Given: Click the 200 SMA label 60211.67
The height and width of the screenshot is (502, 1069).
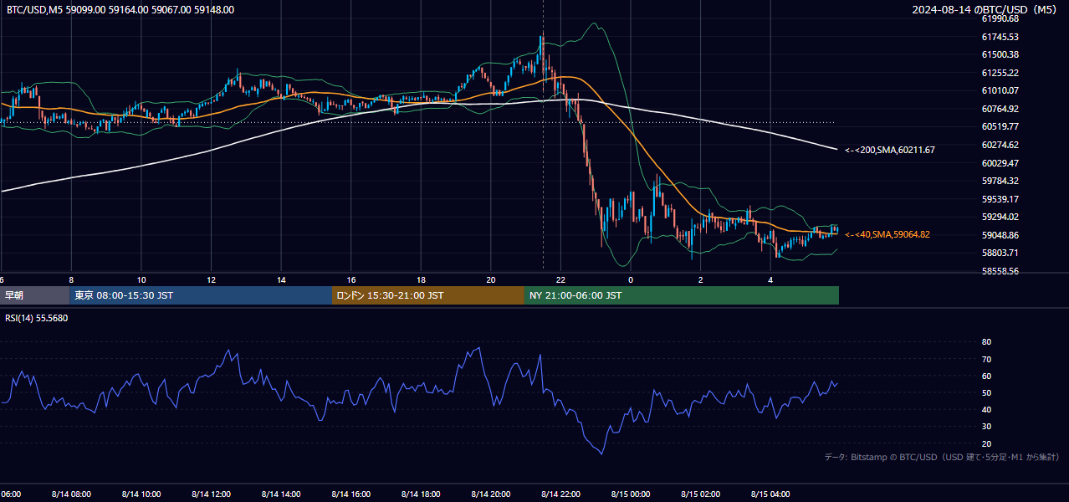Looking at the screenshot, I should pyautogui.click(x=890, y=151).
